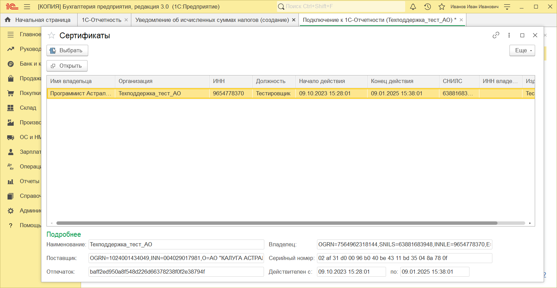Copy link to Сертификаты form
Screen dimensions: 557x288
496,35
